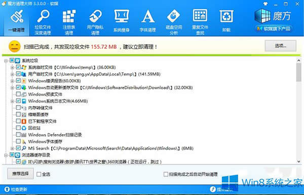
Task: Expand the MS Search node
Action: point(12,149)
